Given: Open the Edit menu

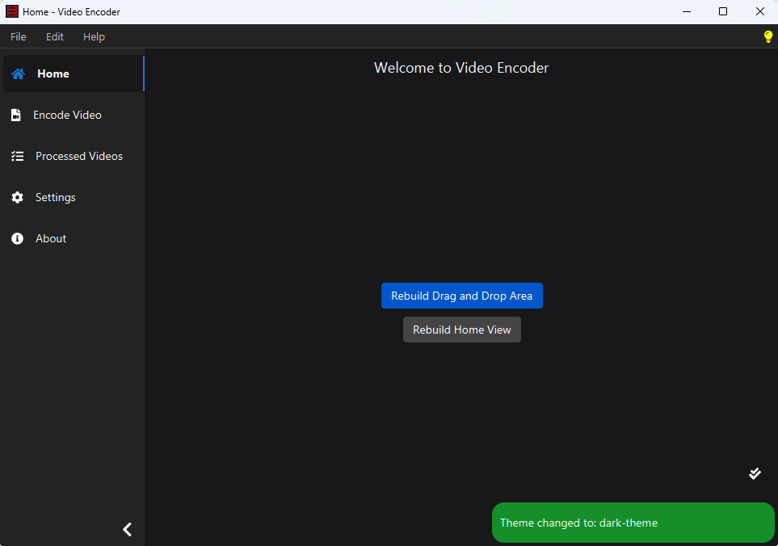Looking at the screenshot, I should (x=54, y=36).
